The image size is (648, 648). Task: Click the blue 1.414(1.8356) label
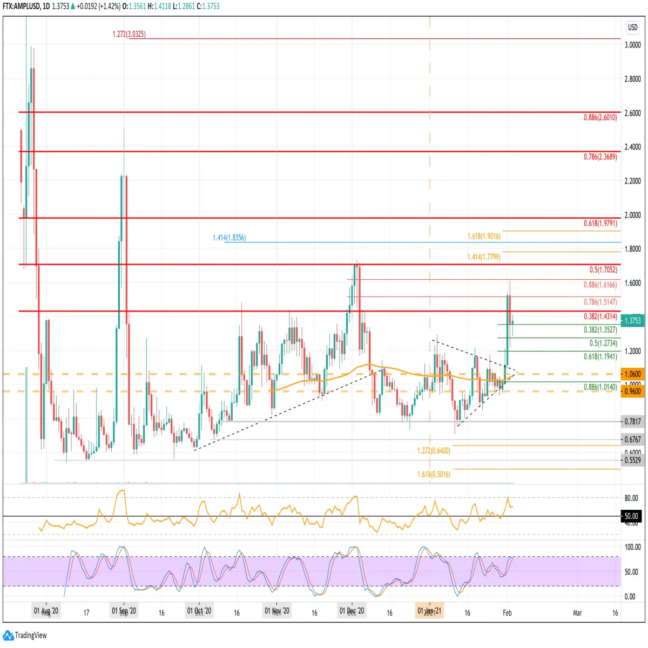pyautogui.click(x=229, y=238)
